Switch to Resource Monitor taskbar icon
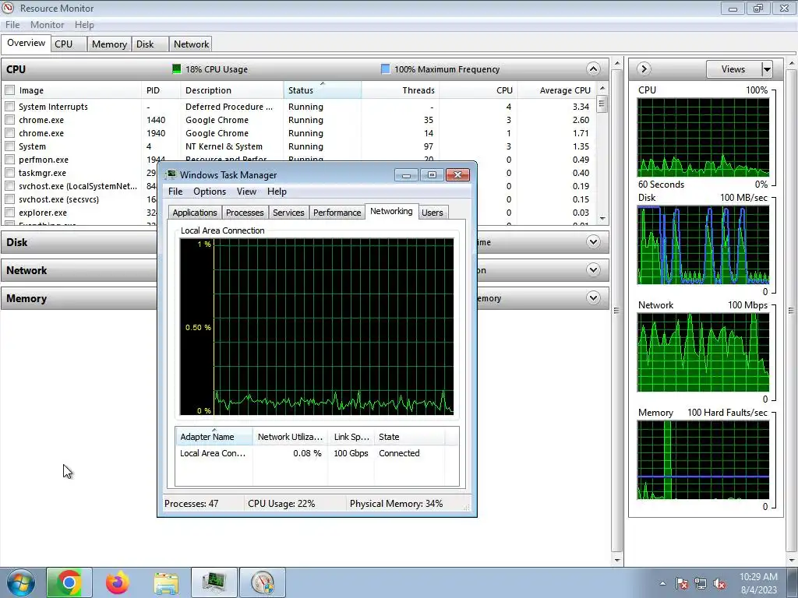Image resolution: width=798 pixels, height=598 pixels. [263, 582]
